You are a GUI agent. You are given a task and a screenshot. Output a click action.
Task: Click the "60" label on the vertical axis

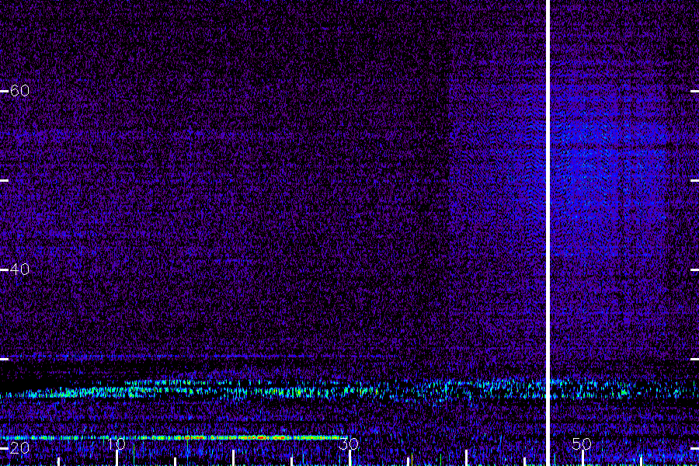click(19, 91)
